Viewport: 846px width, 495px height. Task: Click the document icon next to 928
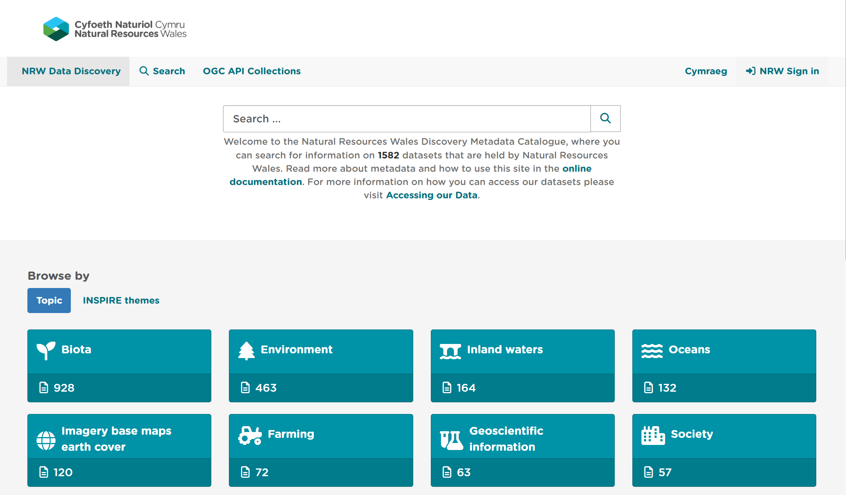(x=44, y=387)
